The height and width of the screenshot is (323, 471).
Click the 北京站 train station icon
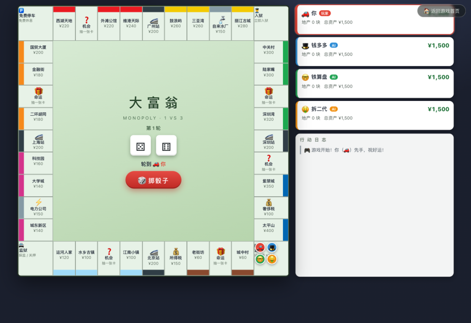153,252
